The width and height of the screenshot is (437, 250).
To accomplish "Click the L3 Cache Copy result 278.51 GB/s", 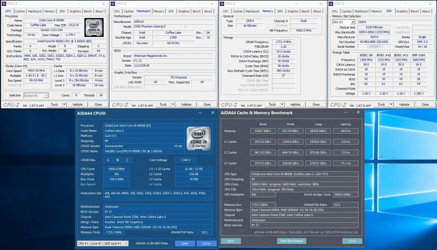I will (318, 163).
